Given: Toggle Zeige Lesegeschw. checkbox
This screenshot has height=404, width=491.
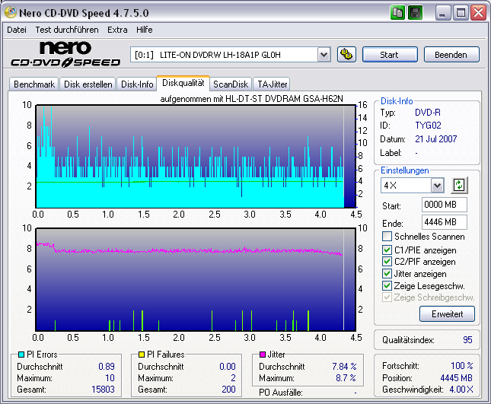Looking at the screenshot, I should [x=387, y=286].
